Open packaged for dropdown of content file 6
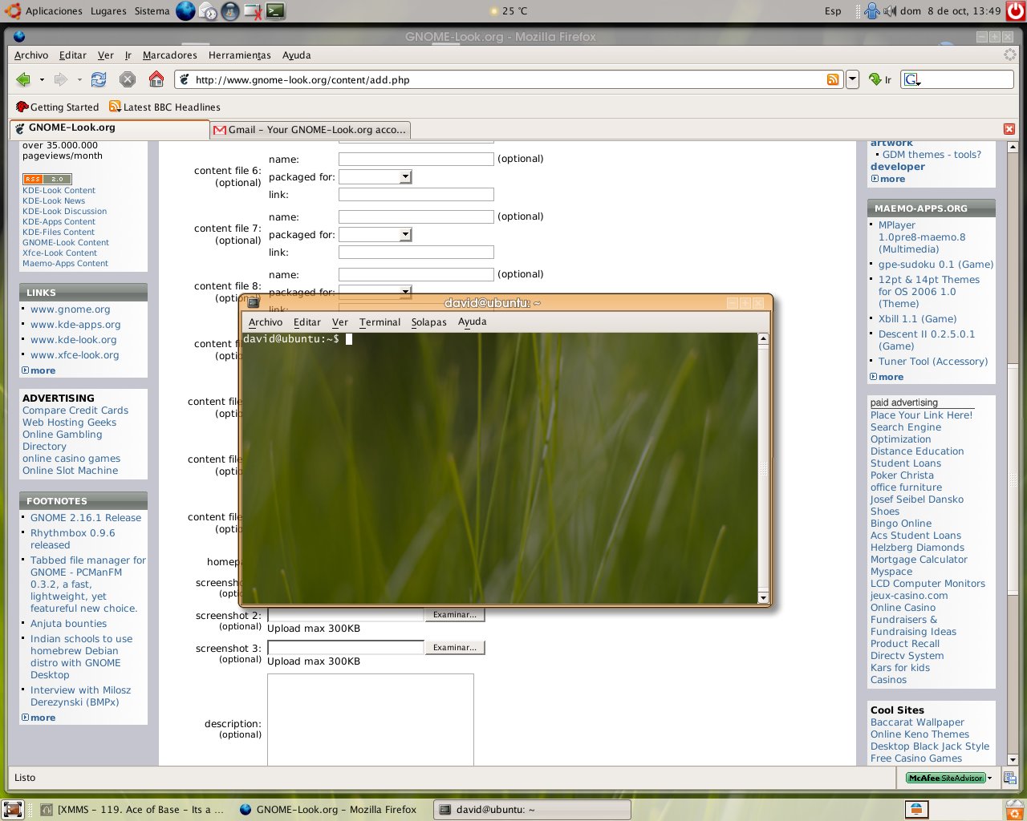This screenshot has height=821, width=1027. click(x=405, y=176)
